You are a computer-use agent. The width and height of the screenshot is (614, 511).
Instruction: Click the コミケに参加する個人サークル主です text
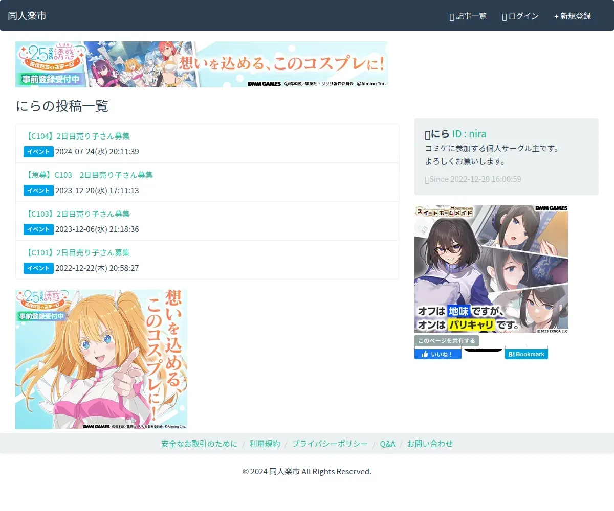pyautogui.click(x=492, y=149)
